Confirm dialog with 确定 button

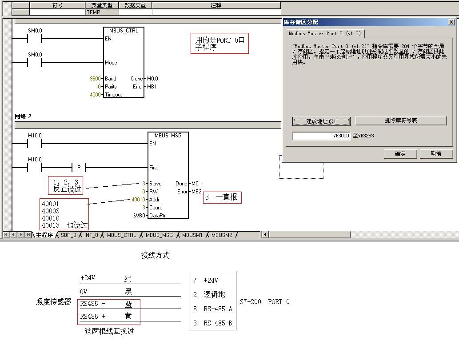click(400, 154)
